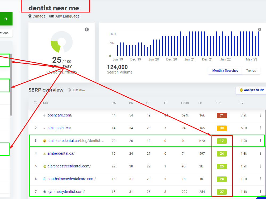
Task: Click LPS score 71 badge
Action: coord(222,115)
